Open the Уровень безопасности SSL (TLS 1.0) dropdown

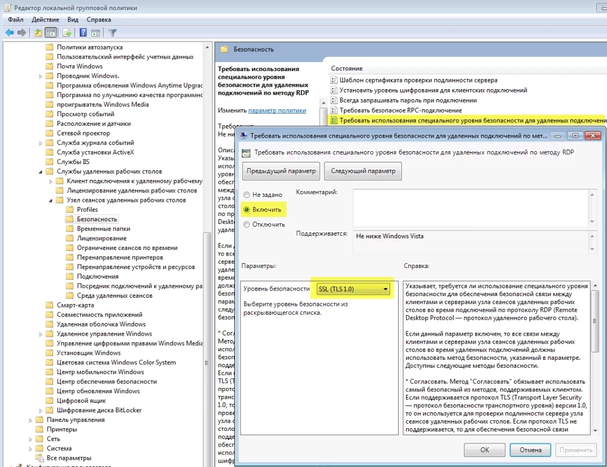[353, 289]
